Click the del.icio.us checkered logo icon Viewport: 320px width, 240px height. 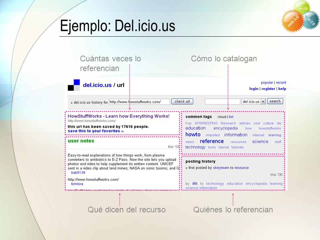pos(74,85)
